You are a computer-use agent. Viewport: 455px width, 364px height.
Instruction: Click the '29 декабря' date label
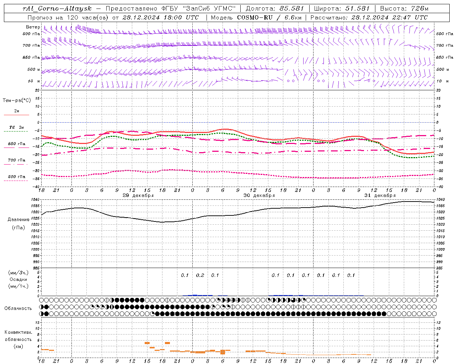pos(138,196)
